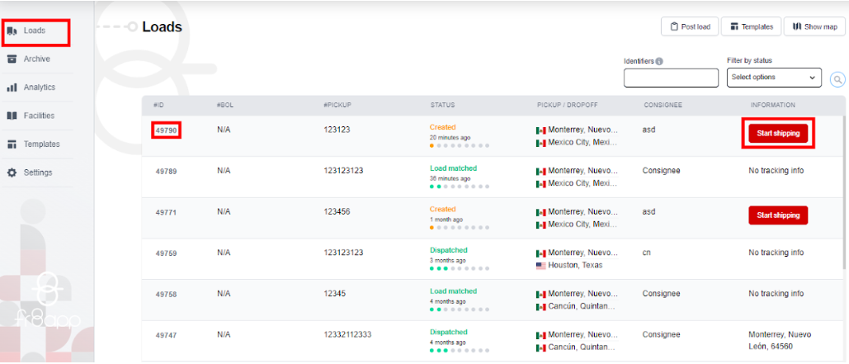Click Load matched status of load 49789
The height and width of the screenshot is (364, 849).
[x=453, y=168]
